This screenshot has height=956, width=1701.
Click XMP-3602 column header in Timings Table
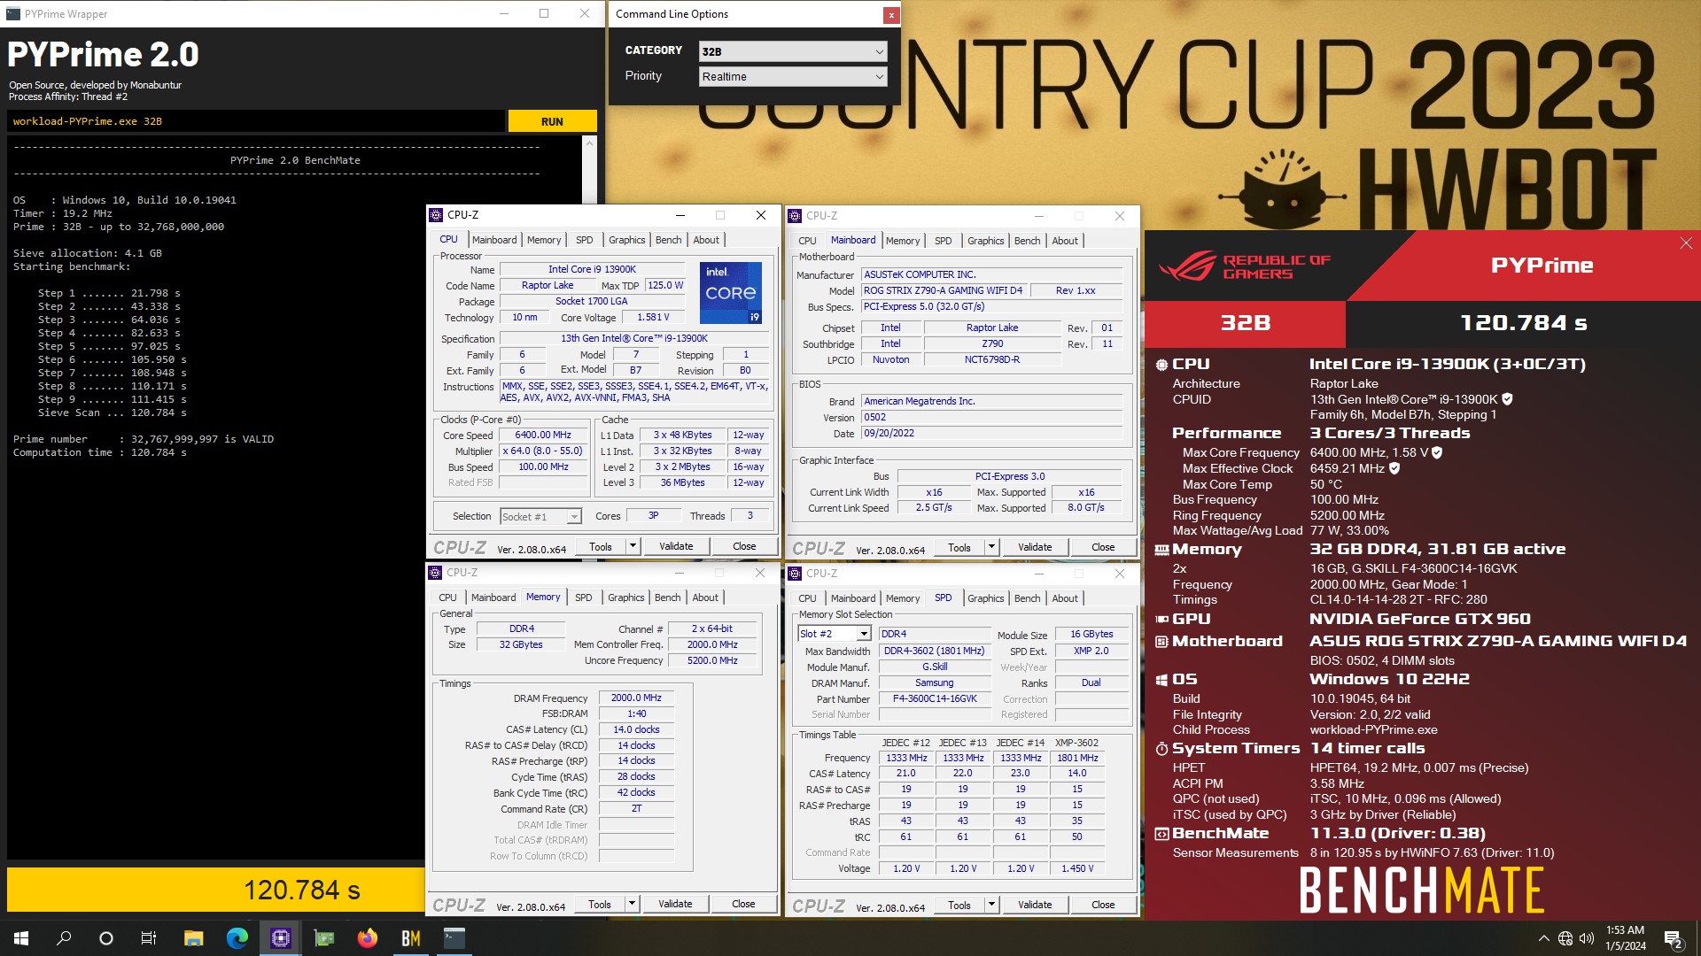click(x=1076, y=743)
